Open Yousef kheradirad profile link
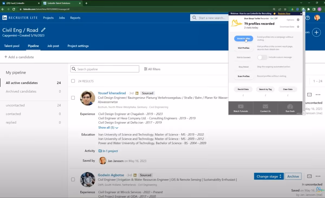 (112, 93)
